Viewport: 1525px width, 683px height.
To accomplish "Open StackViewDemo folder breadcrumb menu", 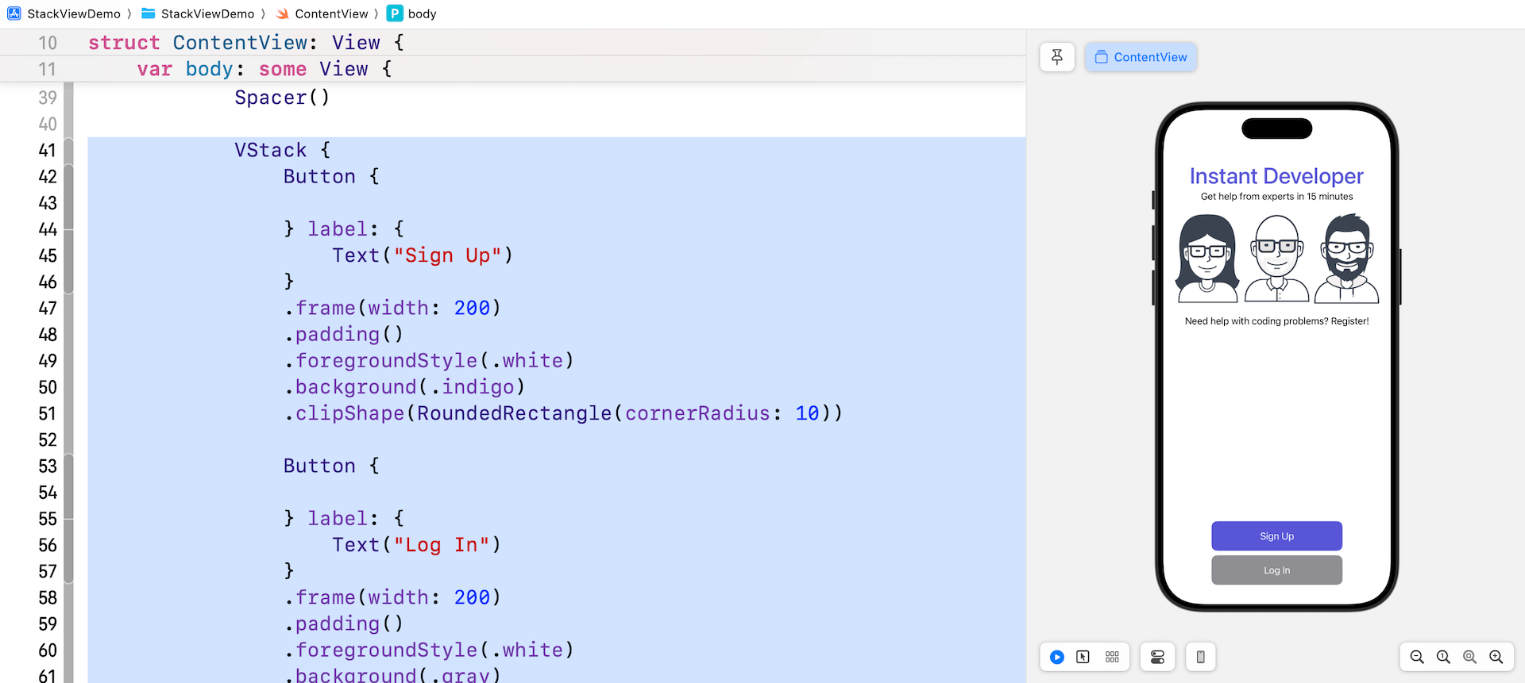I will tap(207, 13).
